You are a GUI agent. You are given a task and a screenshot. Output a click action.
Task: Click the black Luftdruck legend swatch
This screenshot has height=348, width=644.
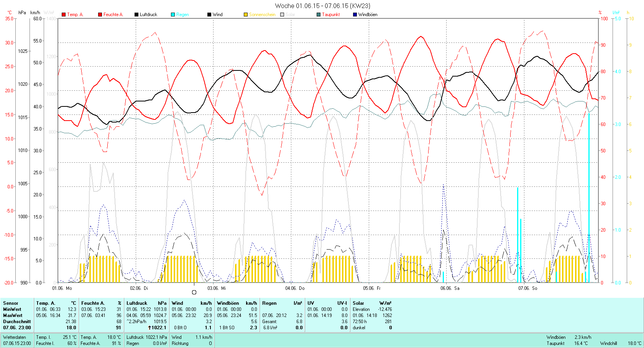(136, 15)
